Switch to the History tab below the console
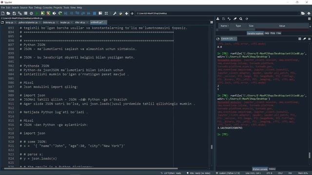 tap(272, 169)
